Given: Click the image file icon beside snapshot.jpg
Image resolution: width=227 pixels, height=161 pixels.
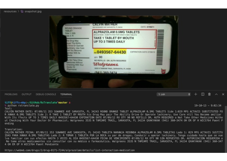Looking at the screenshot, I should point(22,11).
